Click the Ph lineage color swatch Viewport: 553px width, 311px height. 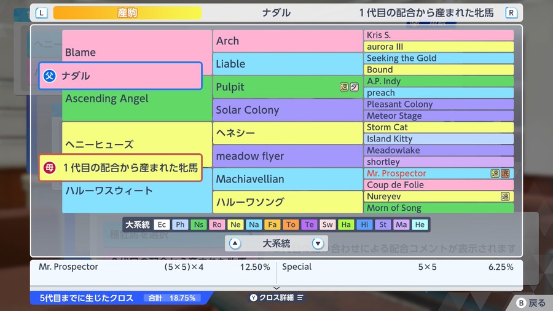pos(180,224)
